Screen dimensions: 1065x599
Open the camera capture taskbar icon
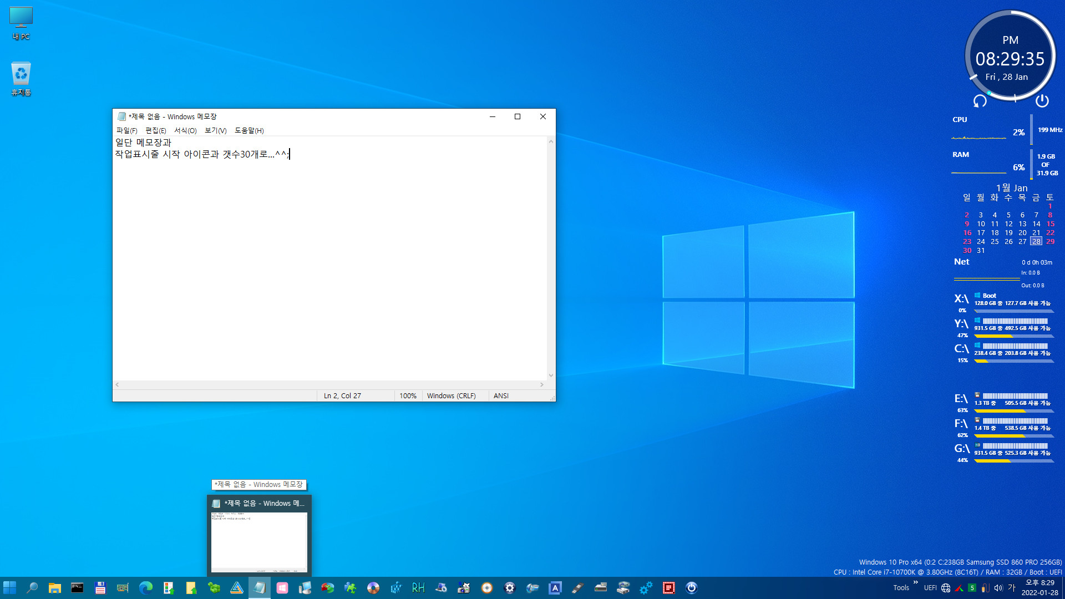[x=464, y=588]
